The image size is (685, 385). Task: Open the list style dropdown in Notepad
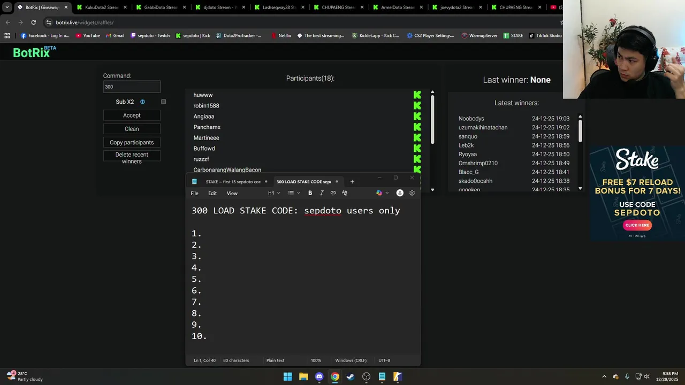294,193
